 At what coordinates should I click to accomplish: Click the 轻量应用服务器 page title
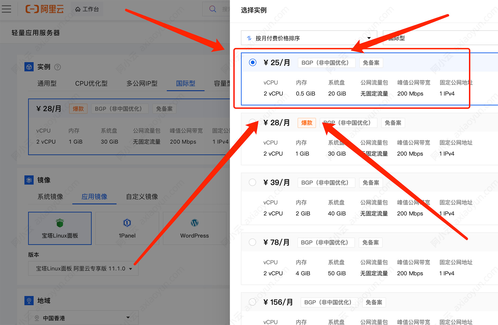pyautogui.click(x=36, y=33)
